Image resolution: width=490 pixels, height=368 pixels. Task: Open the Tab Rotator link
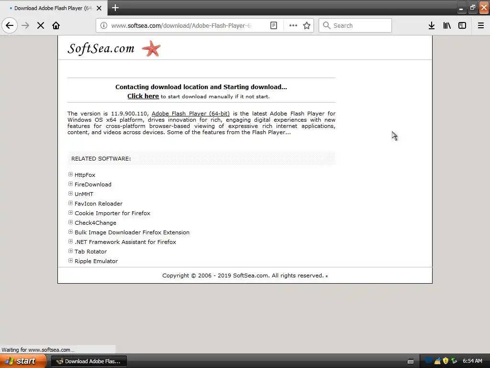click(90, 252)
